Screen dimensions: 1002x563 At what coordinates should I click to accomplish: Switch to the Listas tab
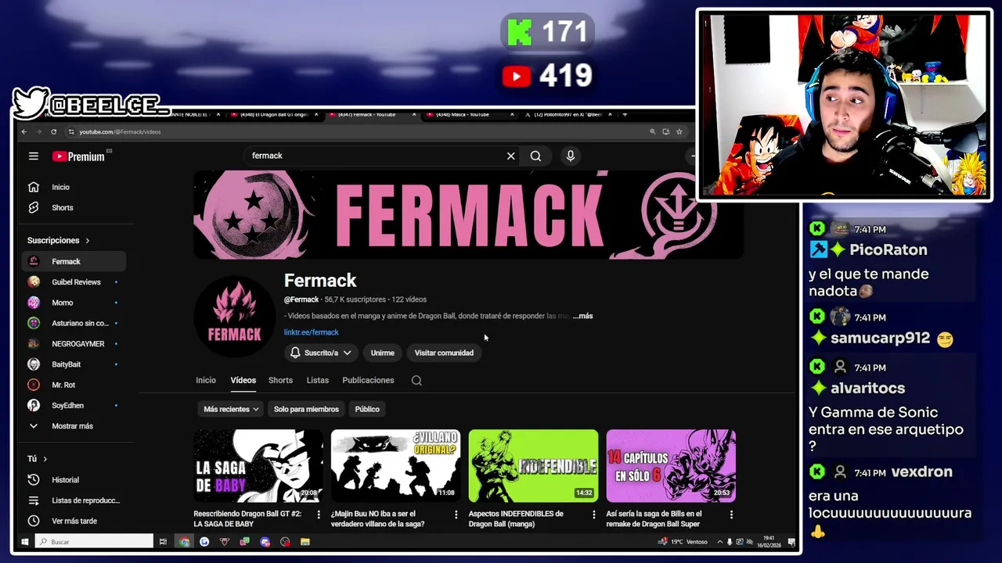(318, 381)
